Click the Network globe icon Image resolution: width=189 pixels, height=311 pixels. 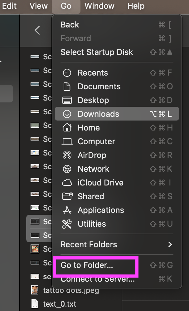point(67,169)
